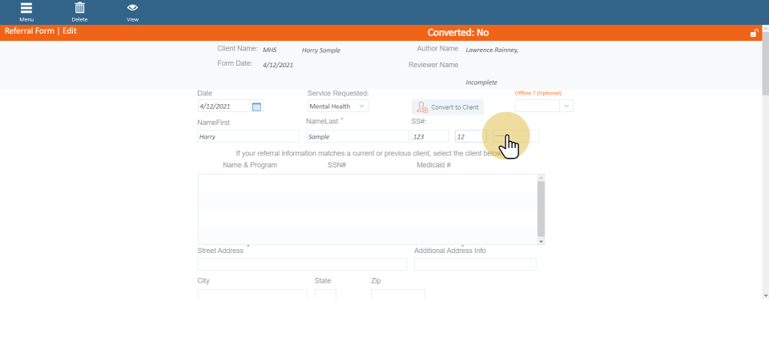Screen dimensions: 769x354
Task: Click the first SS# field with 123
Action: 429,137
